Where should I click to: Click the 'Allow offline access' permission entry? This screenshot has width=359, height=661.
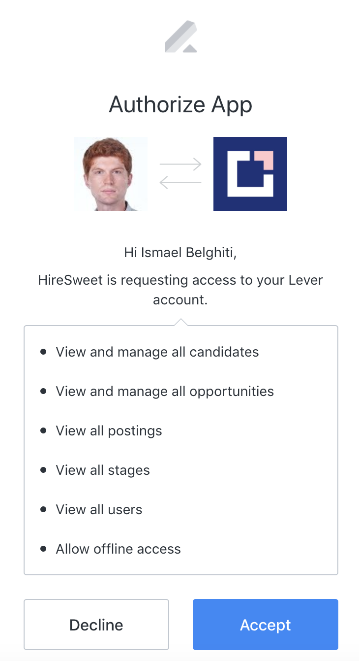118,549
